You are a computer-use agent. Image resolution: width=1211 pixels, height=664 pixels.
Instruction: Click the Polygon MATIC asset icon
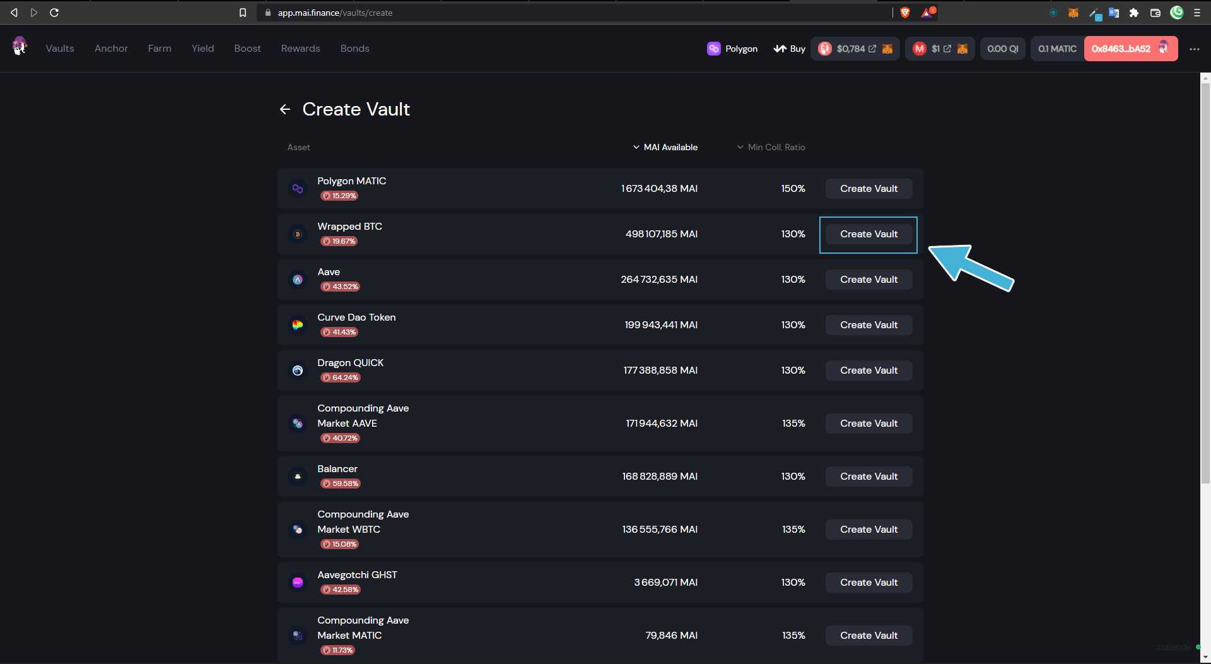pyautogui.click(x=298, y=189)
